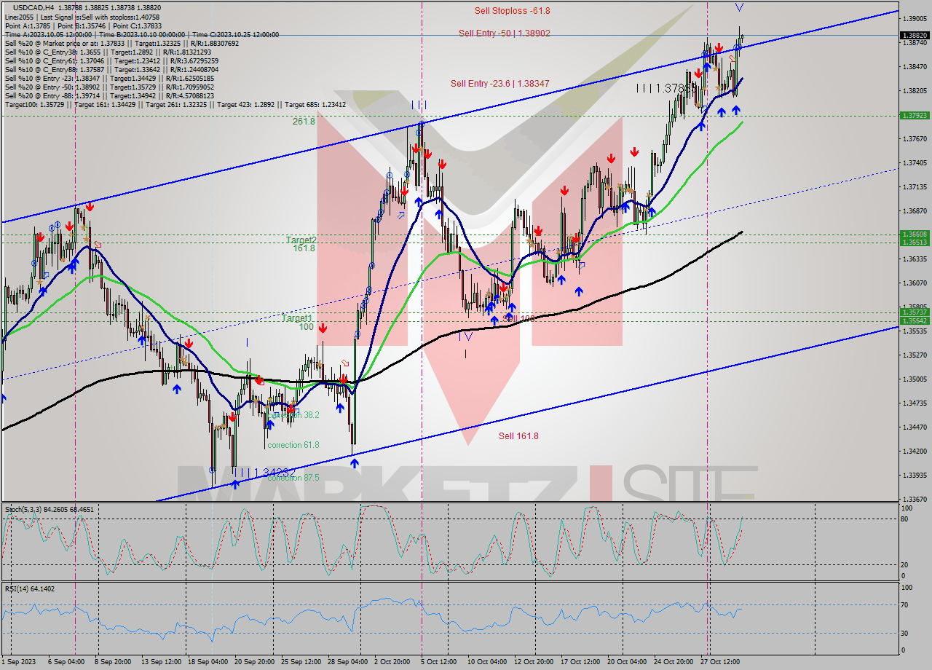The width and height of the screenshot is (932, 670).
Task: Click the green price tag 1.35642
Action: 915,320
